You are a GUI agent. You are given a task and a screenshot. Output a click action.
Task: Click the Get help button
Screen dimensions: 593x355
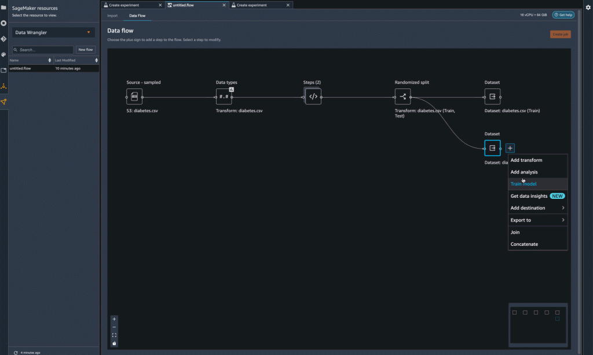click(x=563, y=14)
